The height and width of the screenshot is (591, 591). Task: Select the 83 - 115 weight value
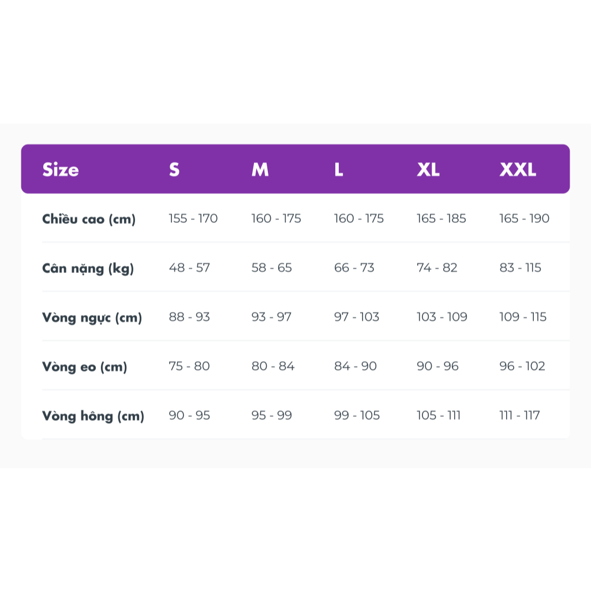pyautogui.click(x=520, y=268)
